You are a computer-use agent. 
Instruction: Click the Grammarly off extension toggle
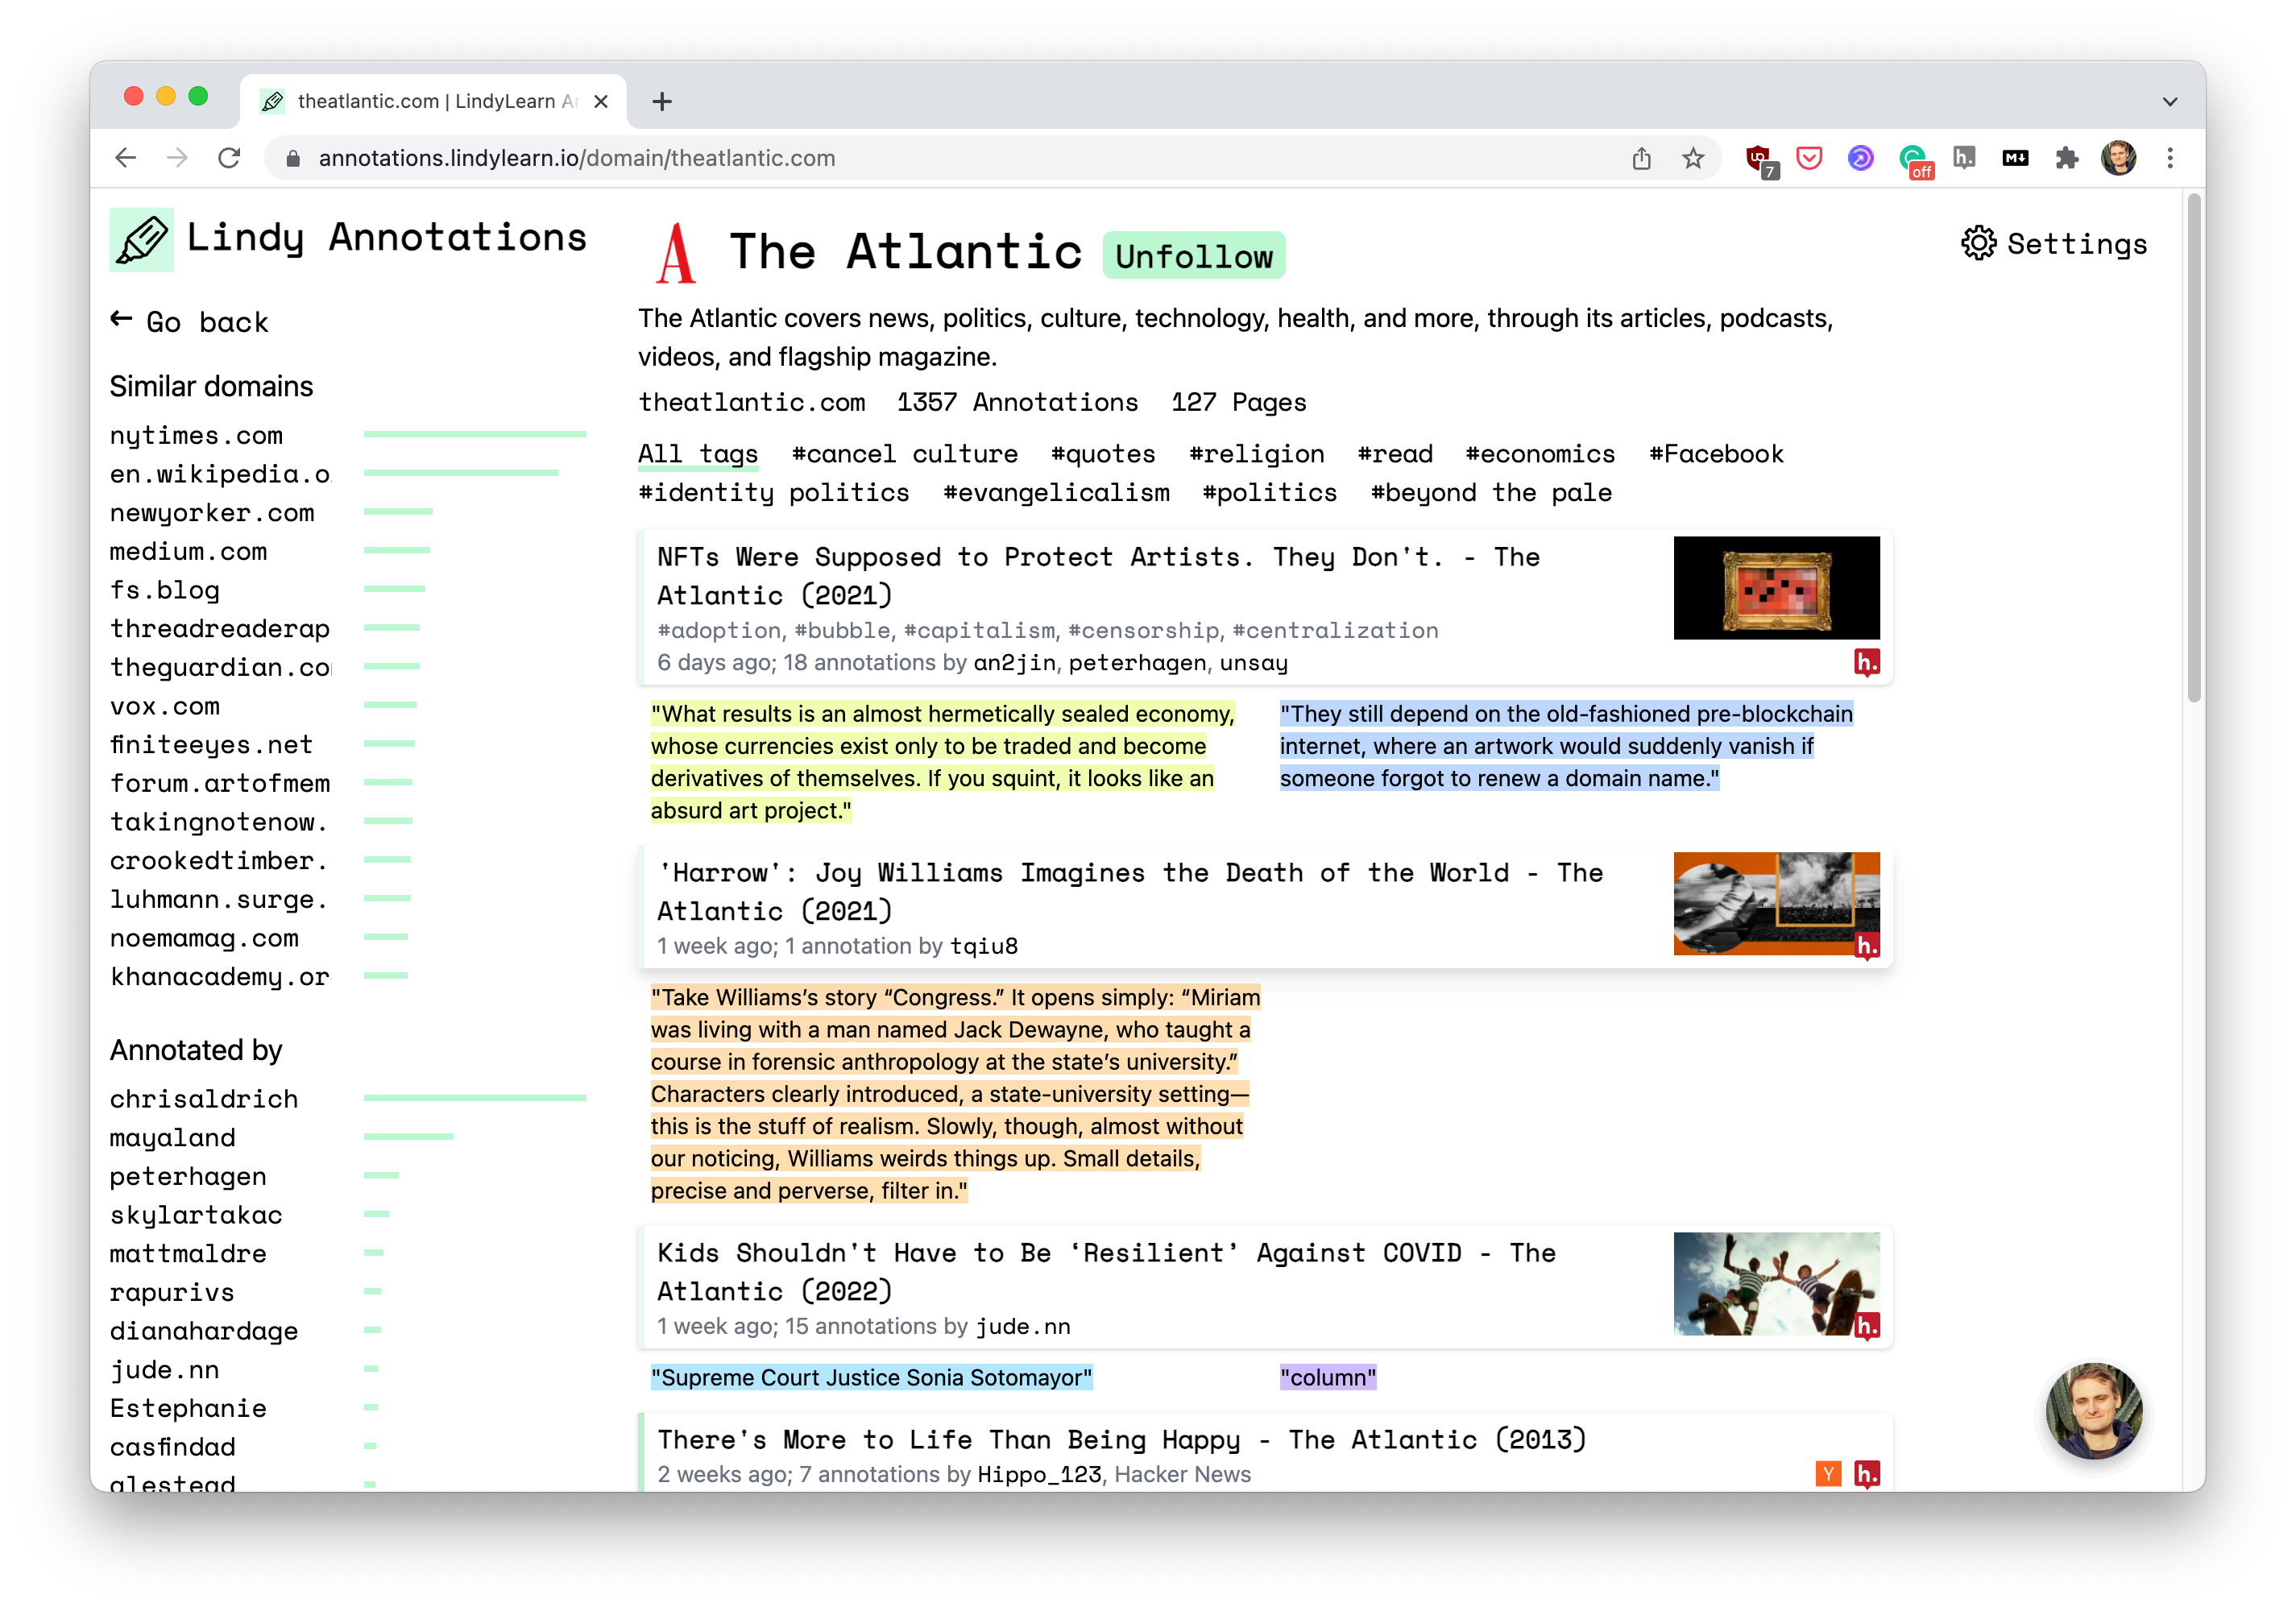[1913, 158]
